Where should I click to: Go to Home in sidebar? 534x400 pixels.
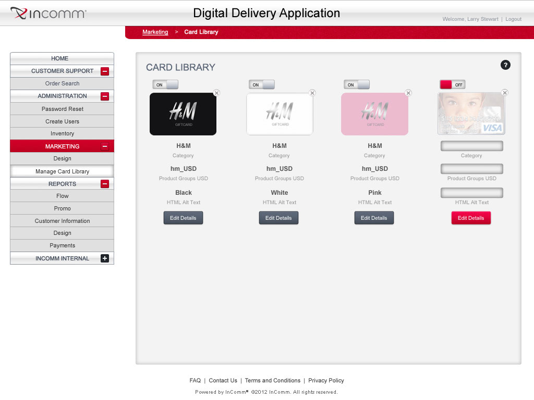pyautogui.click(x=62, y=58)
